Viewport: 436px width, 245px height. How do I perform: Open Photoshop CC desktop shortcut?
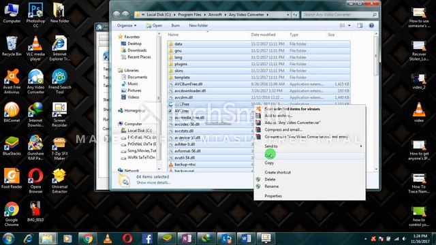[35, 15]
